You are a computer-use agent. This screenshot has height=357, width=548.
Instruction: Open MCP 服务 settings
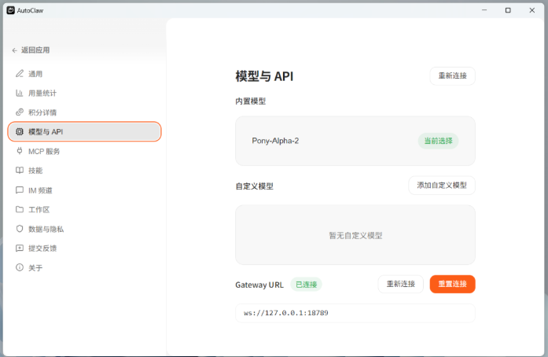point(84,152)
